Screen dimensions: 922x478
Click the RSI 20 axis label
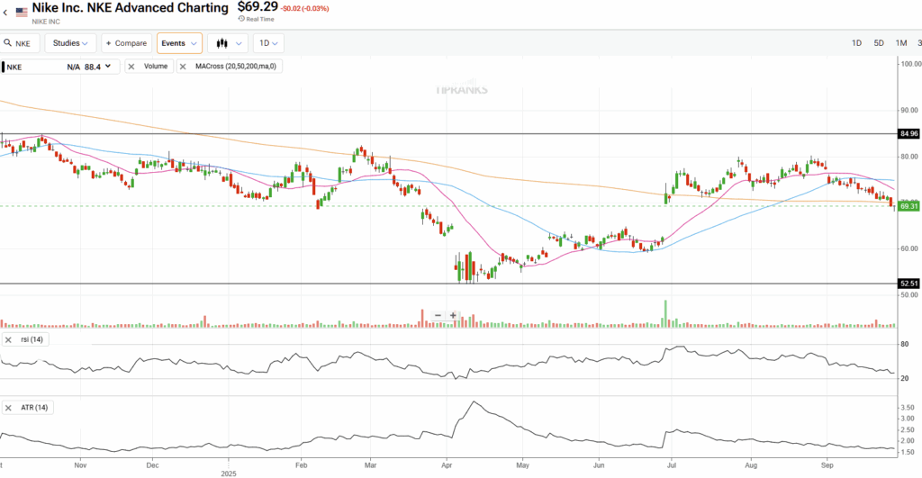coord(904,379)
